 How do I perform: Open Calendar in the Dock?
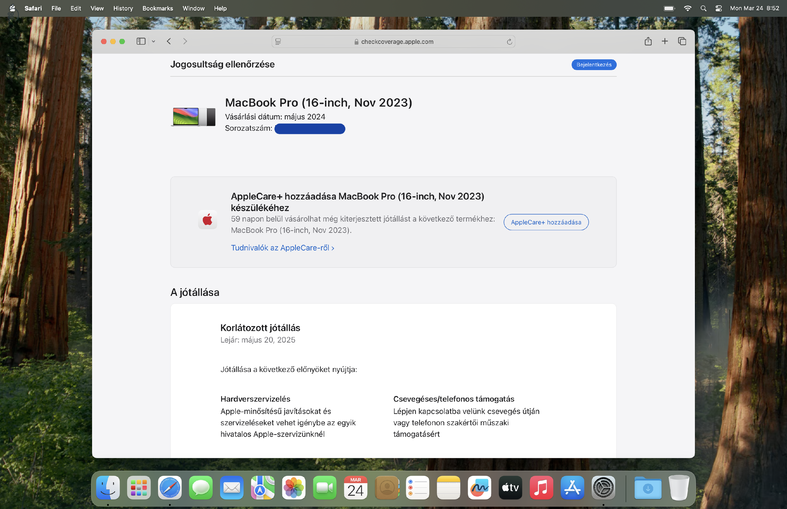pos(356,487)
